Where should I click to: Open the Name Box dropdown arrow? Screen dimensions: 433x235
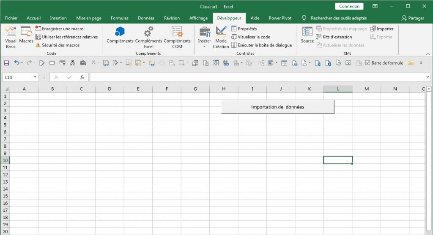point(35,77)
